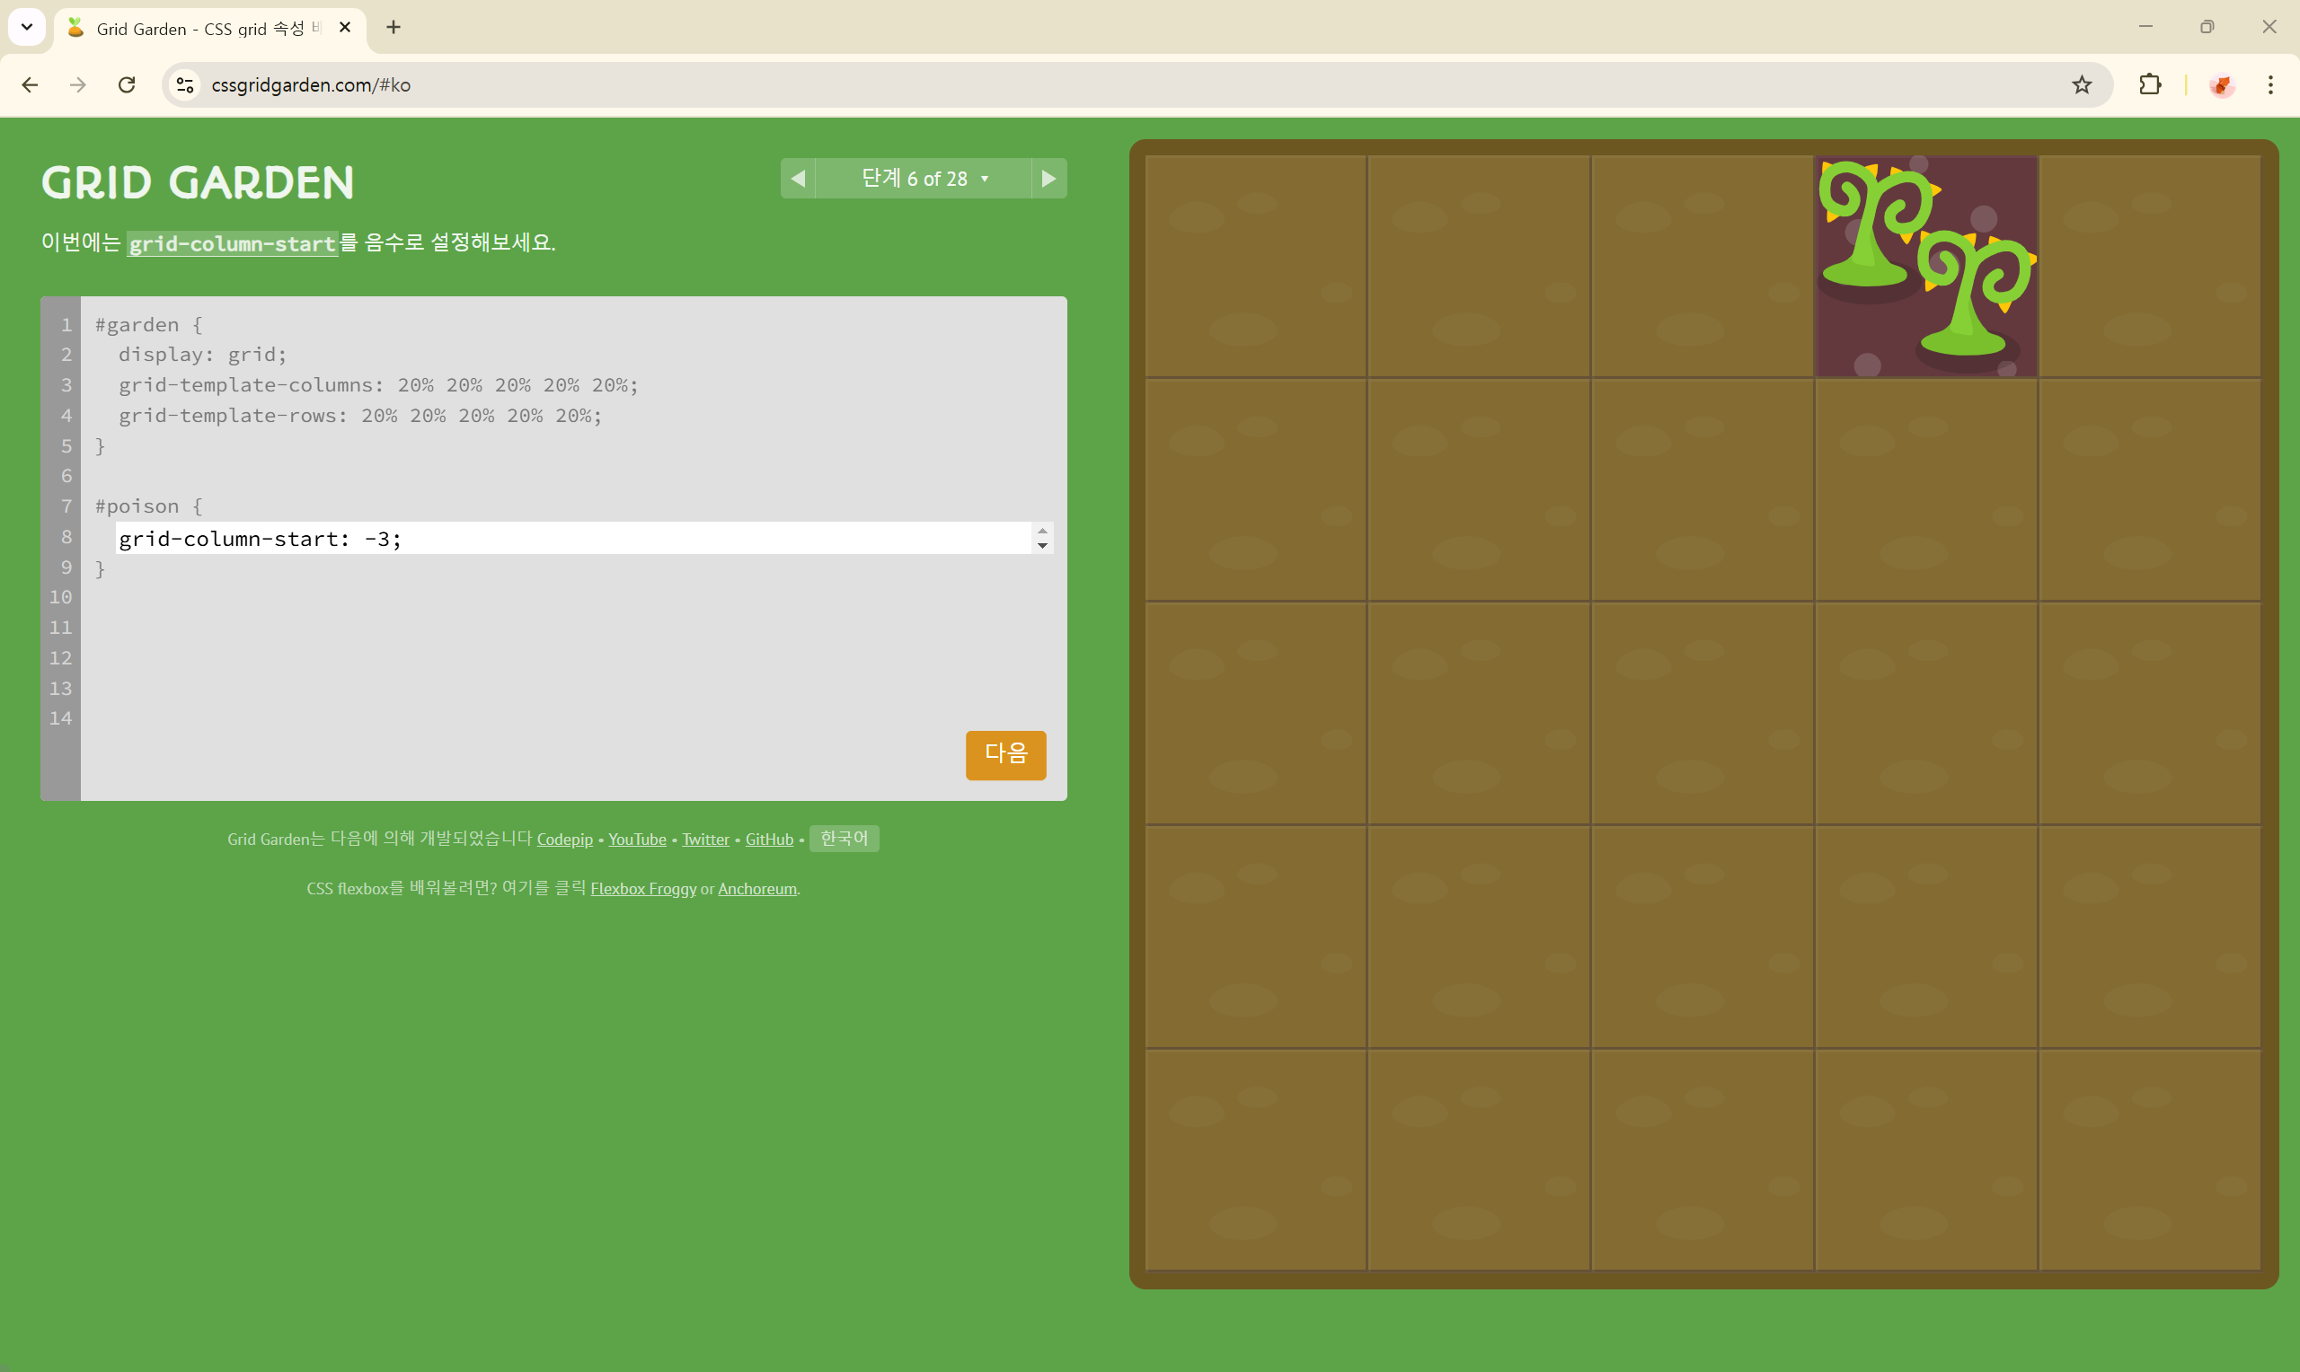Expand the tab search chevron
The image size is (2300, 1372).
pyautogui.click(x=27, y=28)
